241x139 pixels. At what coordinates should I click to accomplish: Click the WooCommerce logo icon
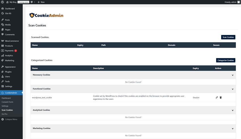point(3,41)
